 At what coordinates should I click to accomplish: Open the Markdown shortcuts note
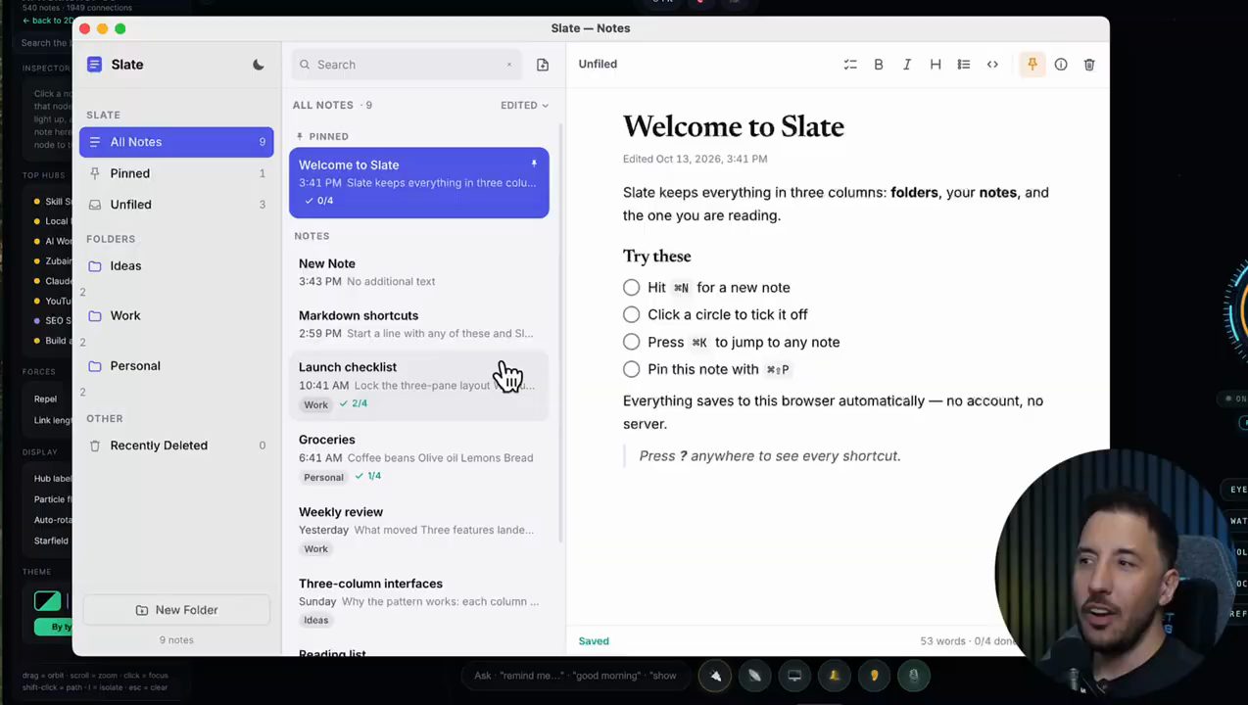tap(418, 324)
